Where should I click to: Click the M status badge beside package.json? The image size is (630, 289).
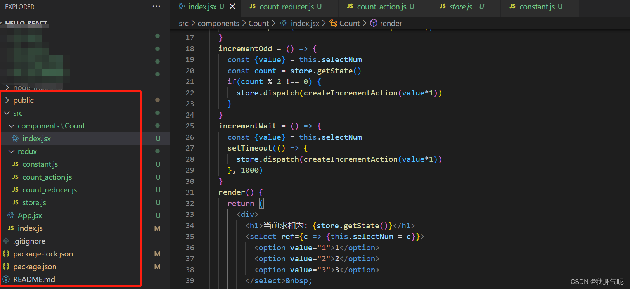(x=157, y=267)
